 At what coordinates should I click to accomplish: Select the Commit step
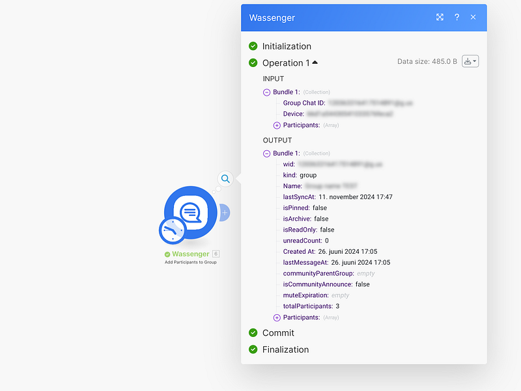click(x=278, y=332)
